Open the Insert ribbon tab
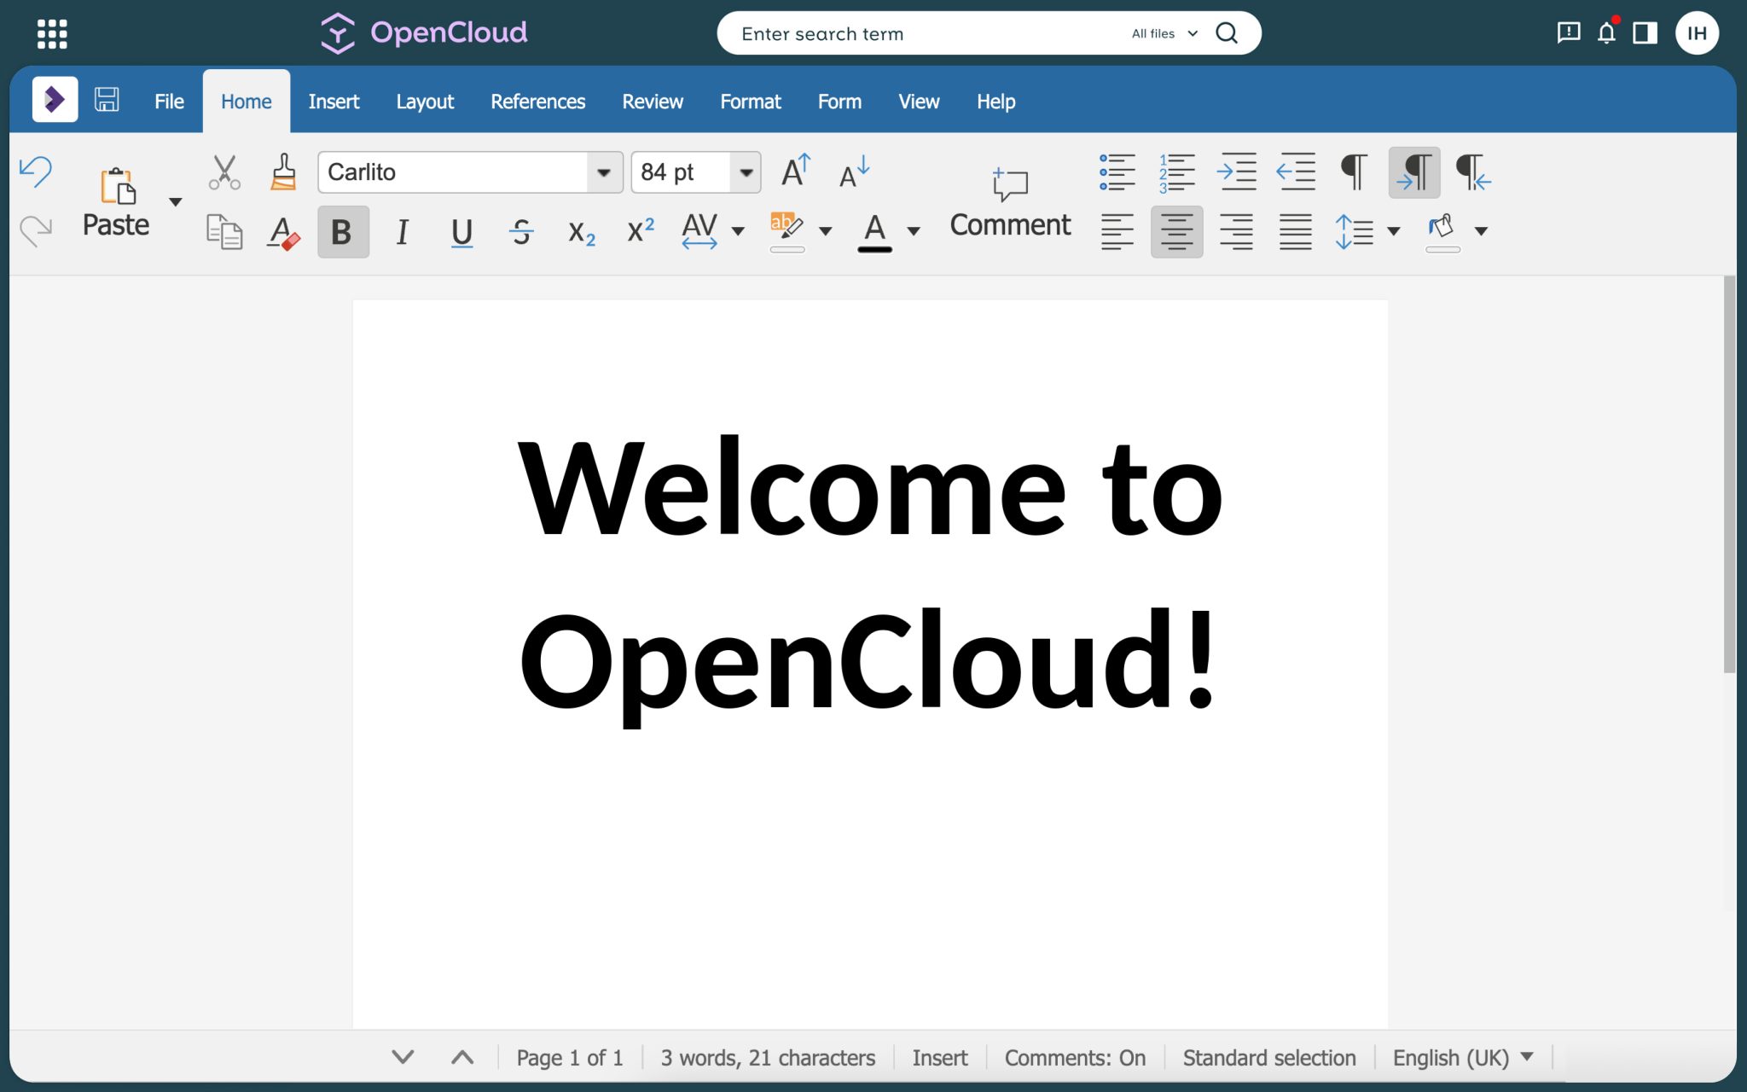Image resolution: width=1747 pixels, height=1092 pixels. 334,101
